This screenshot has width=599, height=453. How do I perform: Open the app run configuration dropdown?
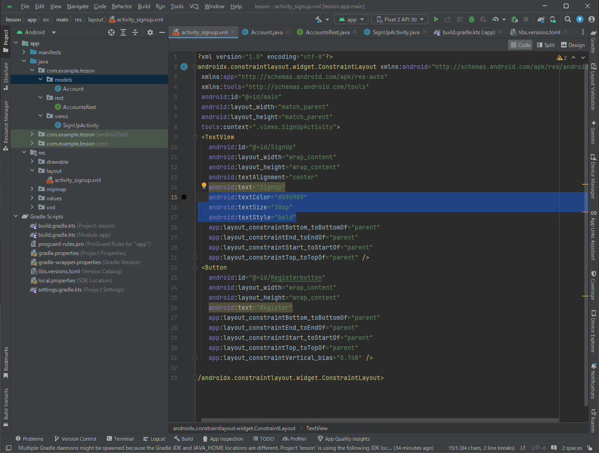351,20
